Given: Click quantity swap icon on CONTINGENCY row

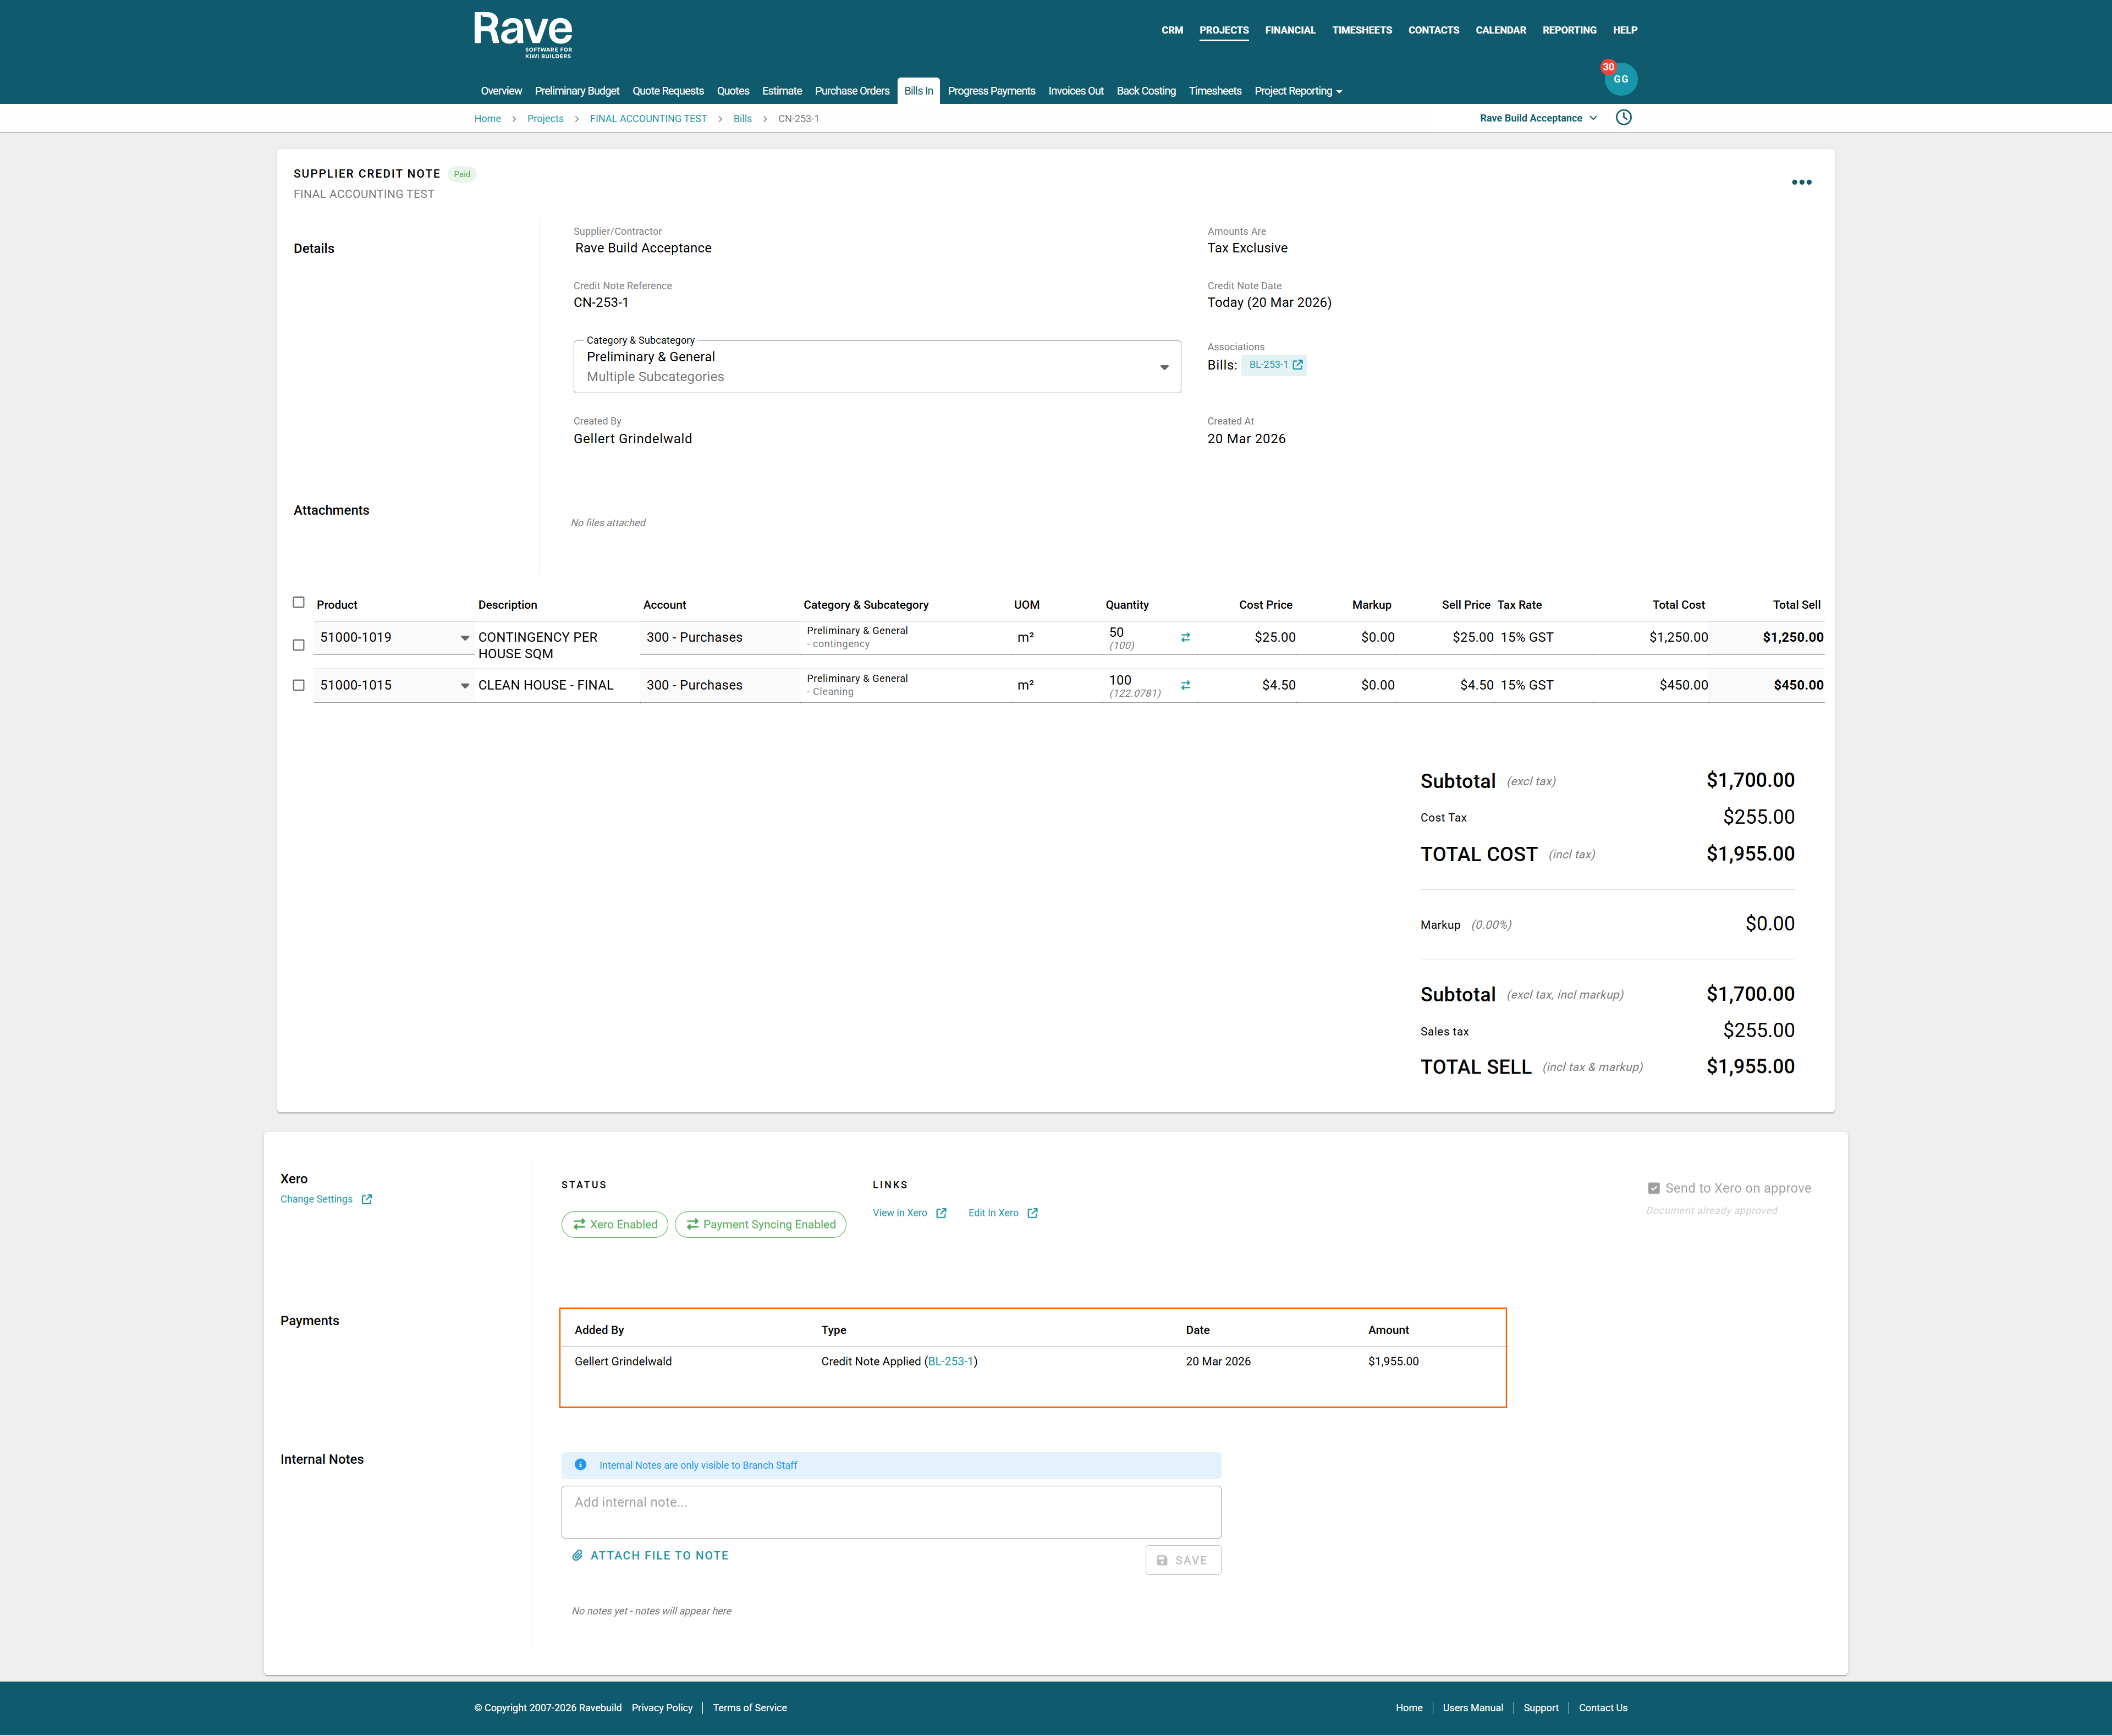Looking at the screenshot, I should [x=1185, y=637].
